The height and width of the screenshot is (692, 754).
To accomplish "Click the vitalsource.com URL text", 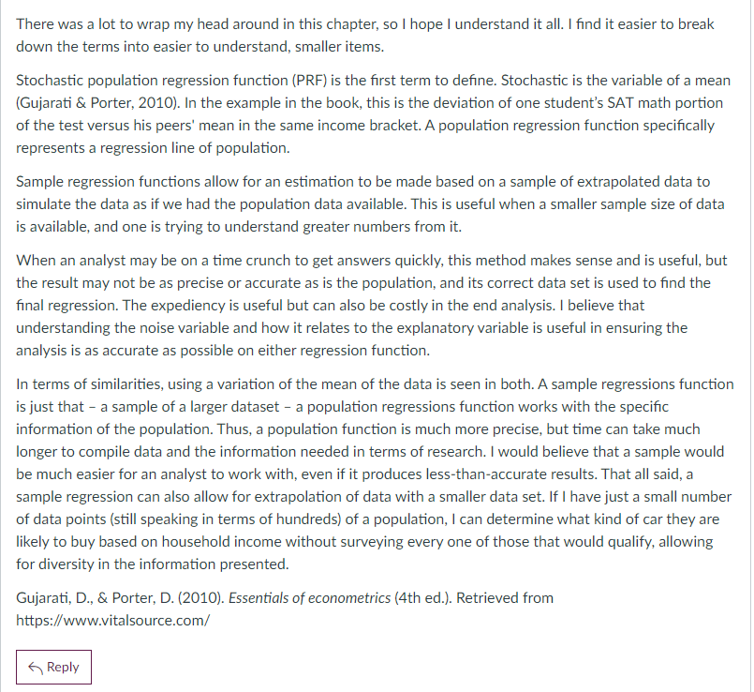I will [x=112, y=620].
